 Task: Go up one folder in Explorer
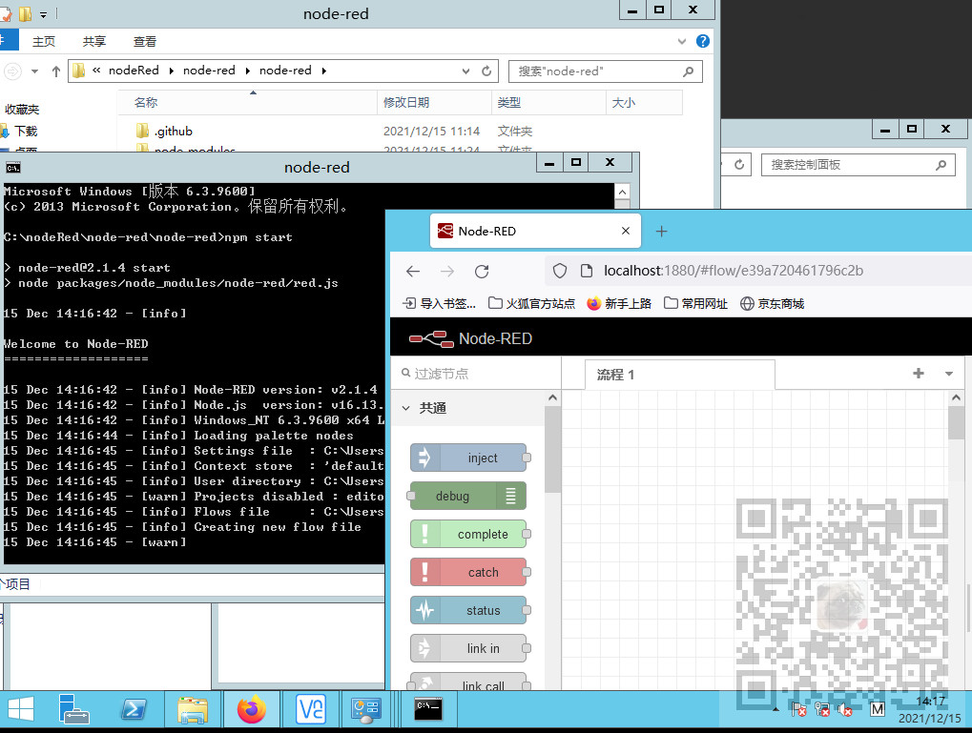55,71
